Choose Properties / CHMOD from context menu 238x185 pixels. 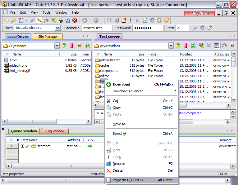pyautogui.click(x=141, y=180)
